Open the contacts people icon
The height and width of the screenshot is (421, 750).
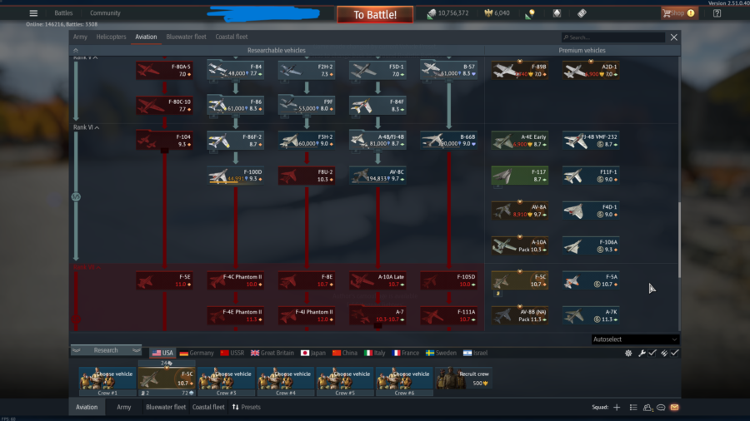point(647,408)
